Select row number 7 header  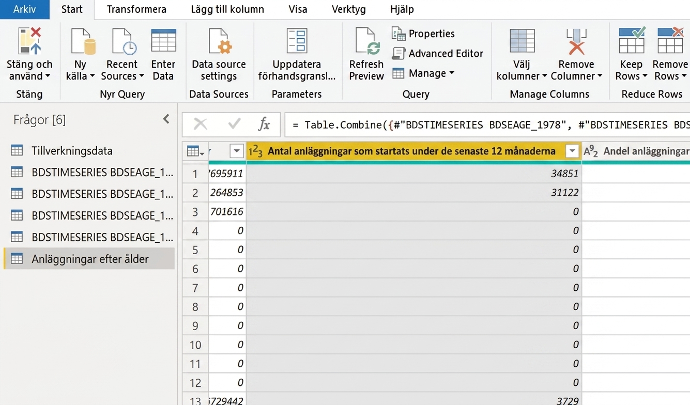coord(195,288)
